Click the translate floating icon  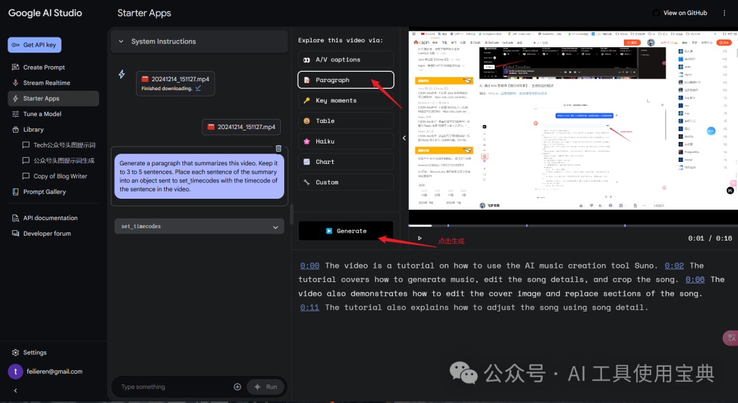731,337
